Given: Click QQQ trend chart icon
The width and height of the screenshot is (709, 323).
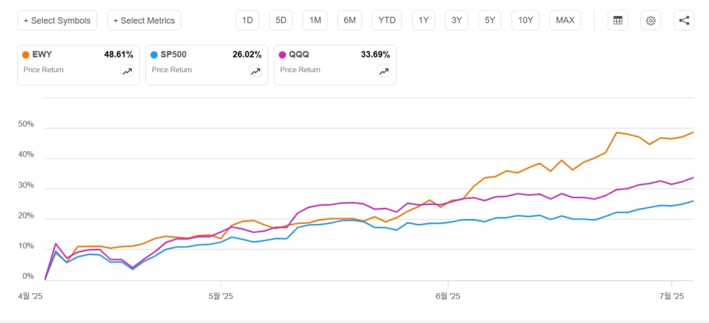Looking at the screenshot, I should click(384, 71).
